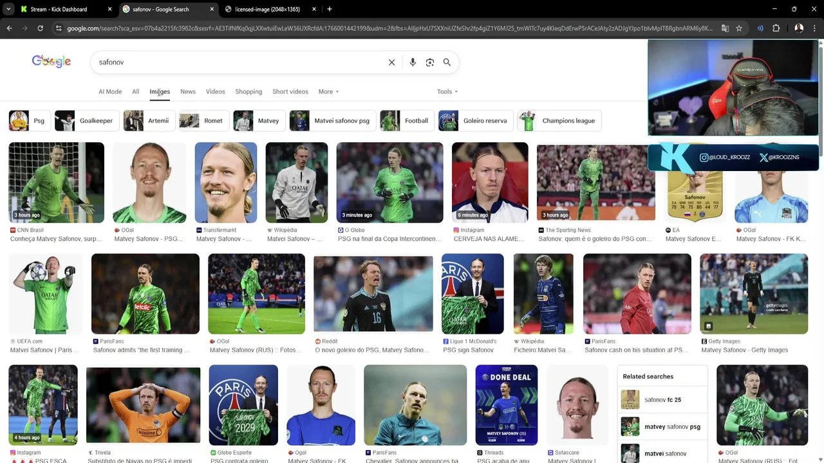824x463 pixels.
Task: Bookmark page with star icon
Action: coord(739,28)
